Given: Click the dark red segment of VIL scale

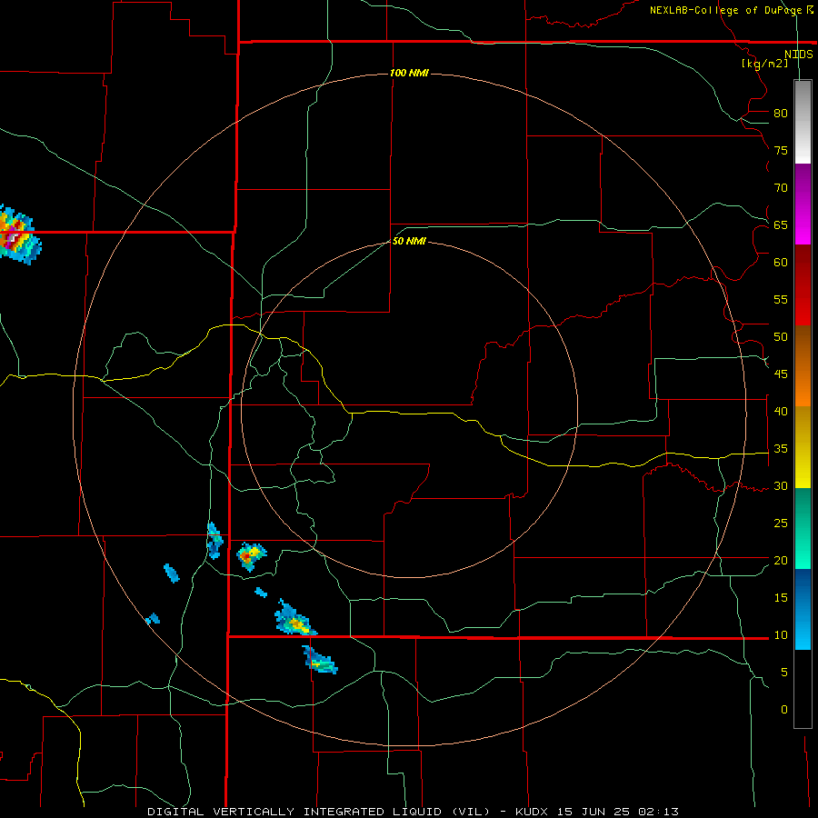Looking at the screenshot, I should click(803, 284).
